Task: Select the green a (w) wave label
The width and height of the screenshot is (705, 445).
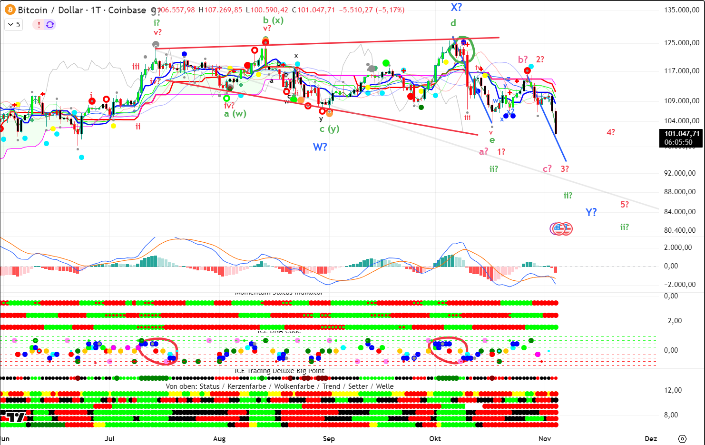Action: 235,114
